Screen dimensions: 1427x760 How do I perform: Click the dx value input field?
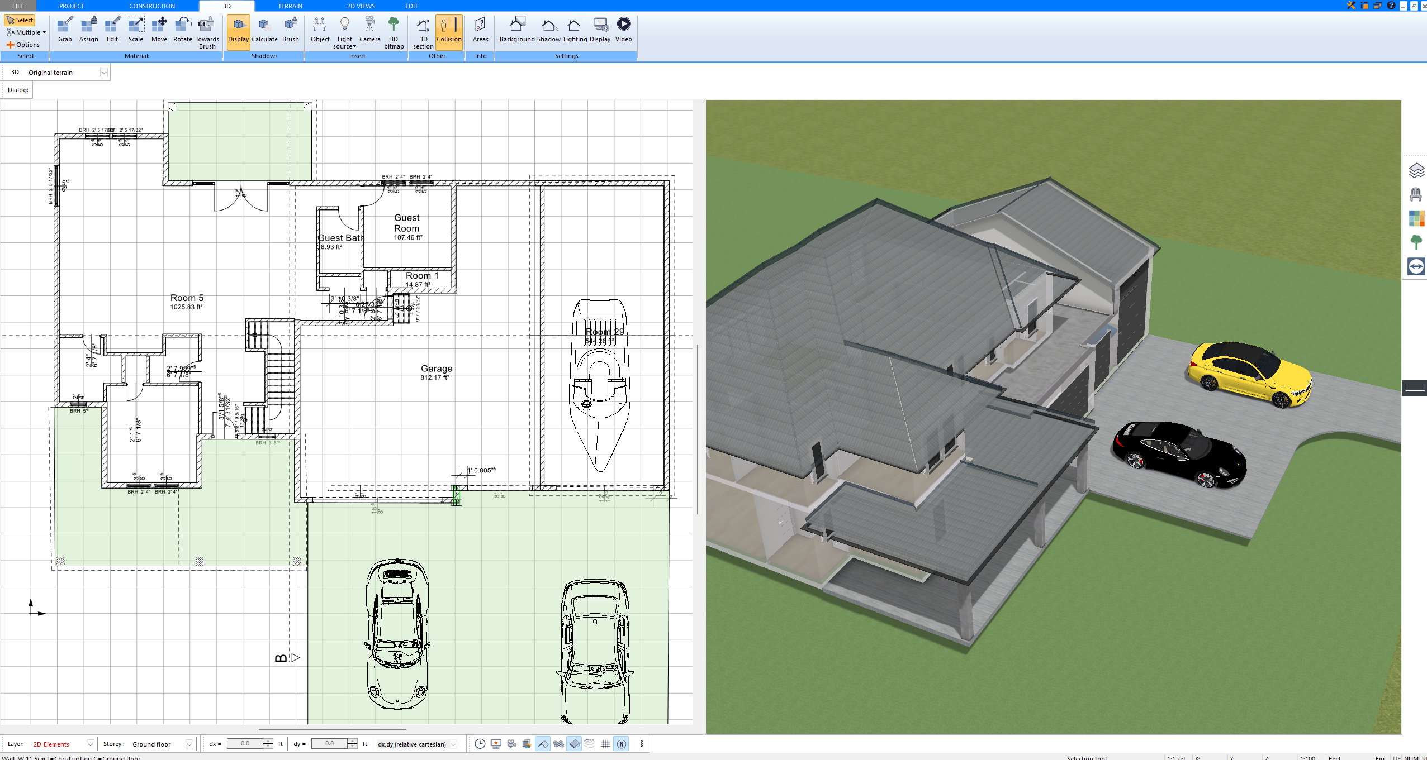245,744
